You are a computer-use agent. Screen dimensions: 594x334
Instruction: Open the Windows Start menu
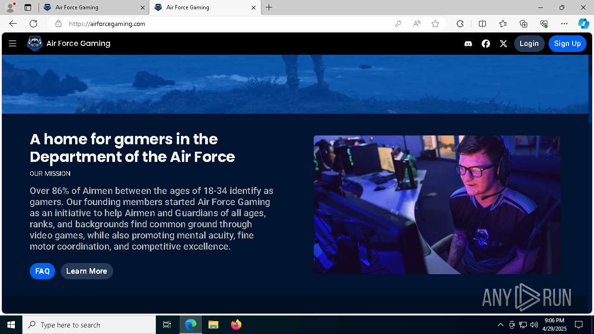[11, 325]
